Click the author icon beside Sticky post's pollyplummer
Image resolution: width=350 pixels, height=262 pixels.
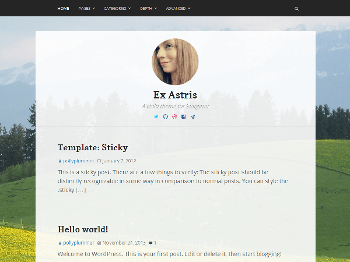[60, 161]
